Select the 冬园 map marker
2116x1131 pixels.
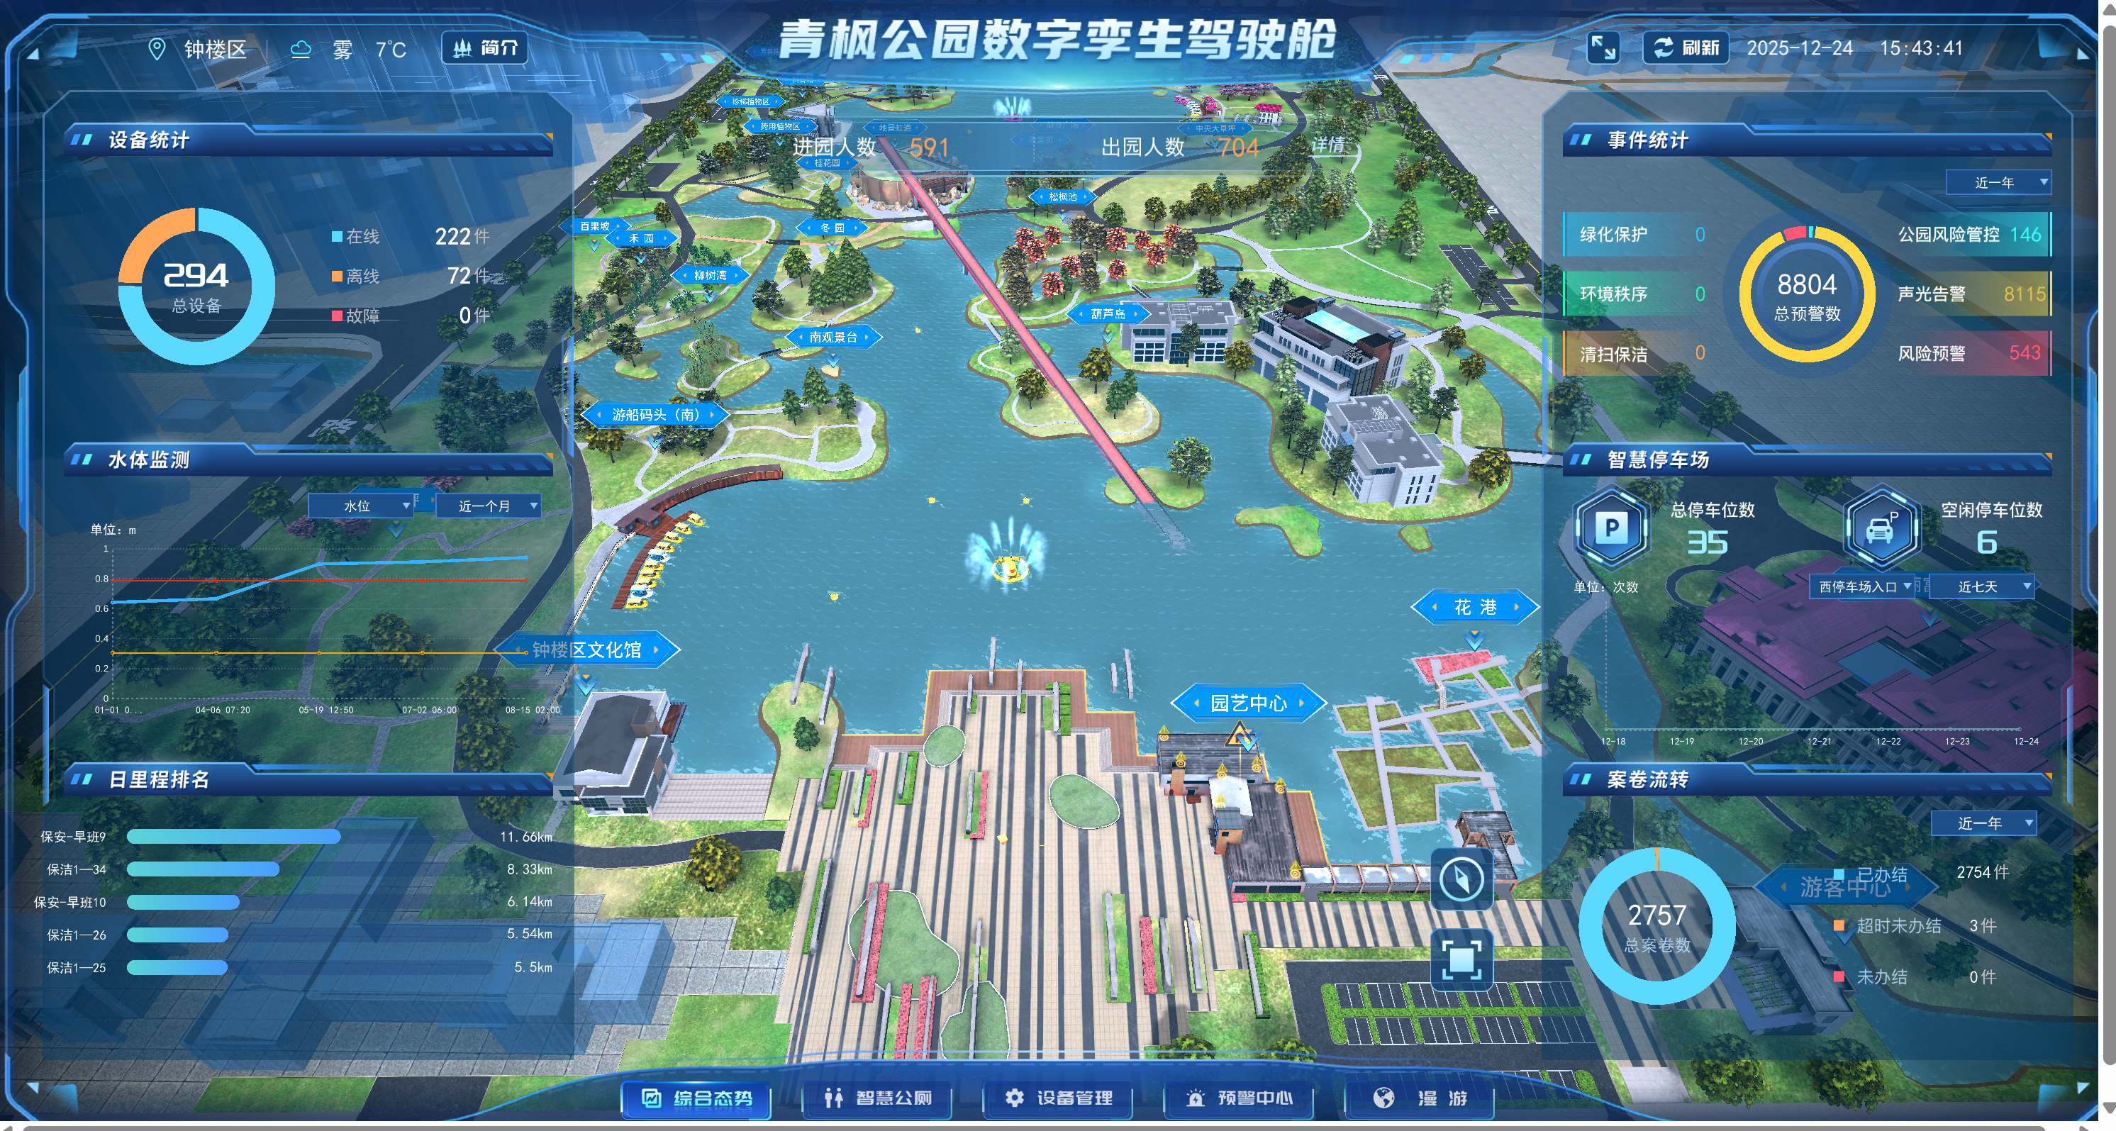point(832,228)
